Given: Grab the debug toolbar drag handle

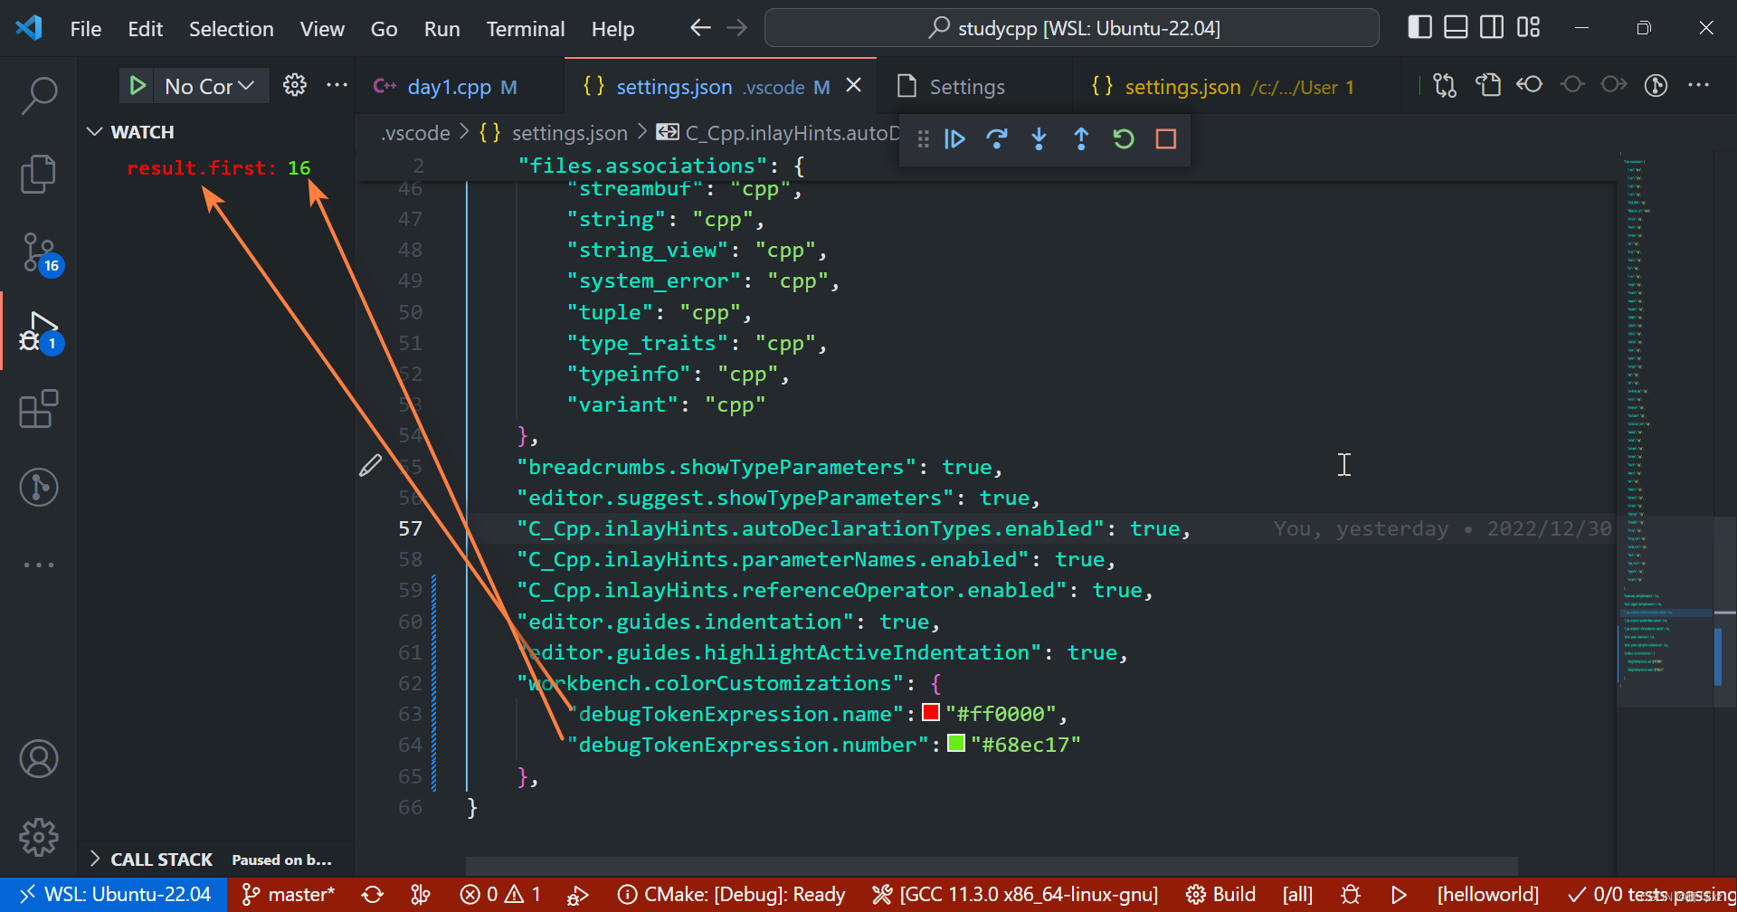Looking at the screenshot, I should tap(923, 138).
